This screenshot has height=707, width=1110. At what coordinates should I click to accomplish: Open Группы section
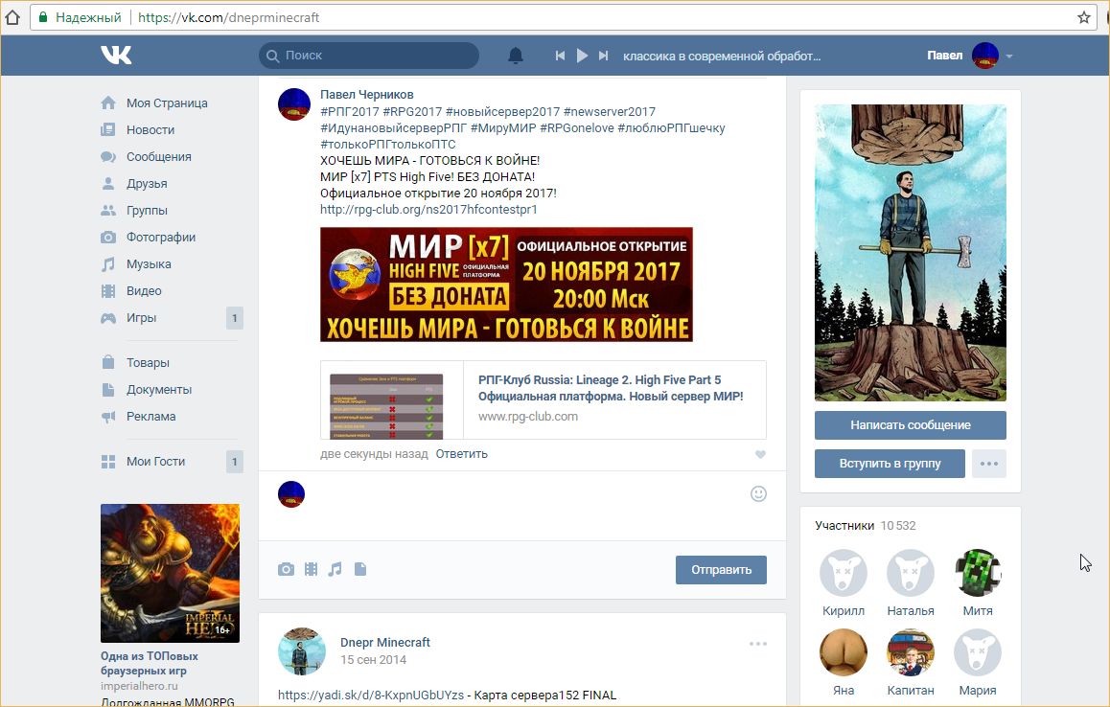(147, 210)
